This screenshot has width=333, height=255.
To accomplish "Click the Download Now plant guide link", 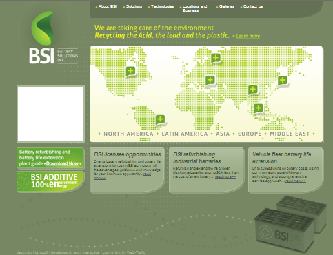I will coord(62,163).
